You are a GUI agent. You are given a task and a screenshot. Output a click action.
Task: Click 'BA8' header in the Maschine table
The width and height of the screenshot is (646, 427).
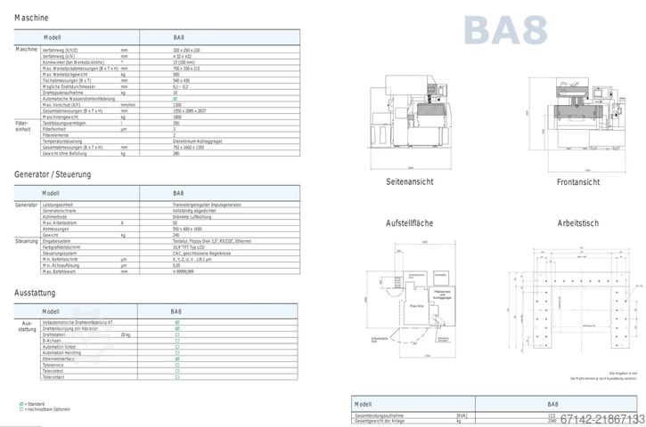tap(178, 37)
